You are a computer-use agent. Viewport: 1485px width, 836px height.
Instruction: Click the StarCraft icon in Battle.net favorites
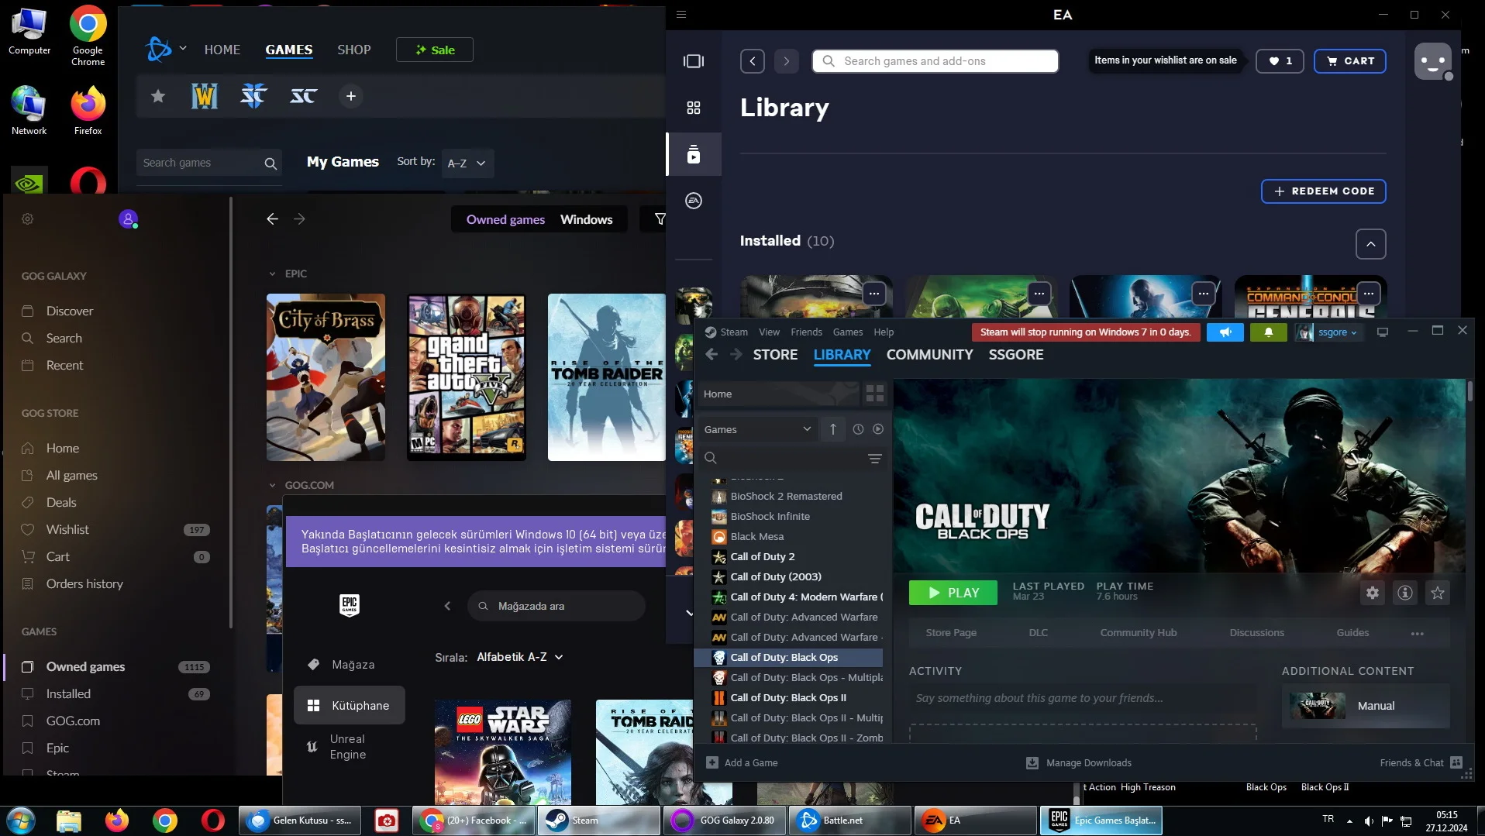[x=303, y=96]
